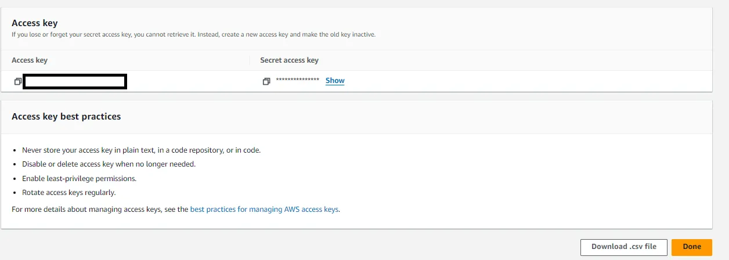729x260 pixels.
Task: Show the hidden secret access key
Action: [x=335, y=81]
